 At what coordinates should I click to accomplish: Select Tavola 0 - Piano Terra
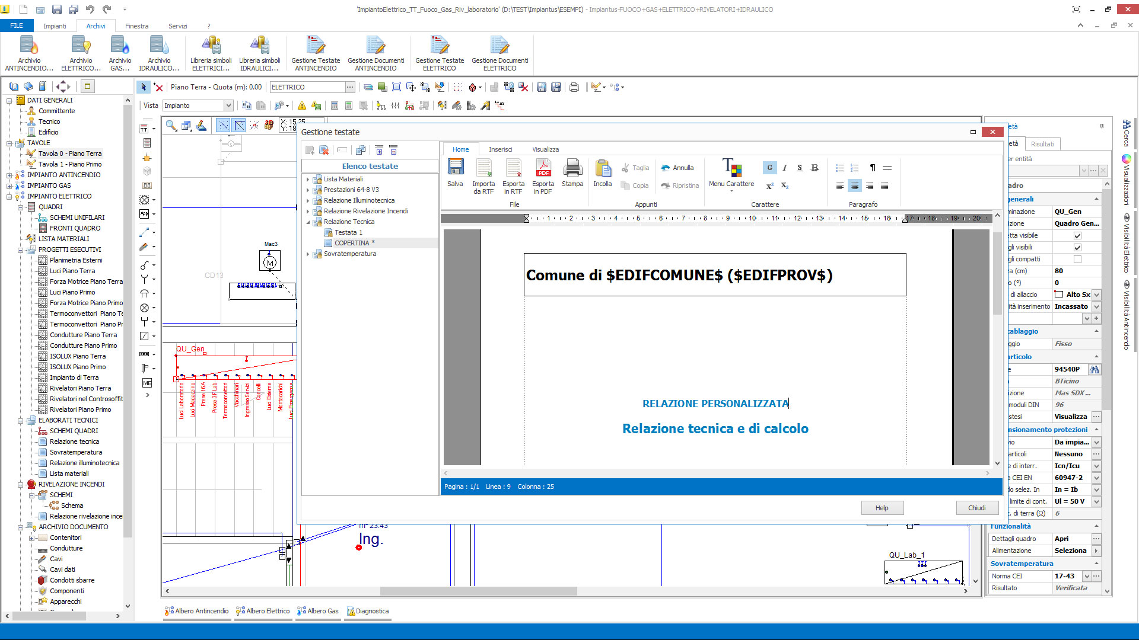(70, 153)
